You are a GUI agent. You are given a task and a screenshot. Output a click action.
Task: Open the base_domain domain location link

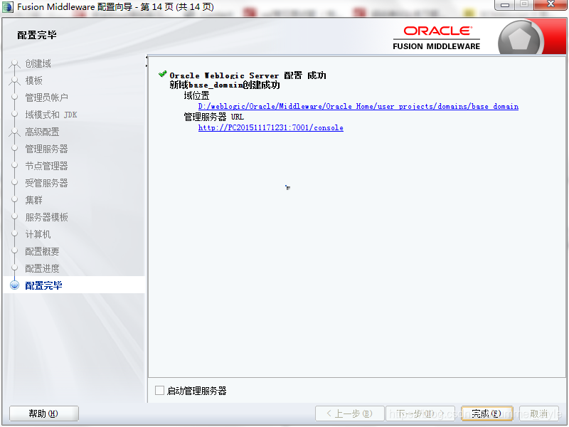pyautogui.click(x=358, y=106)
